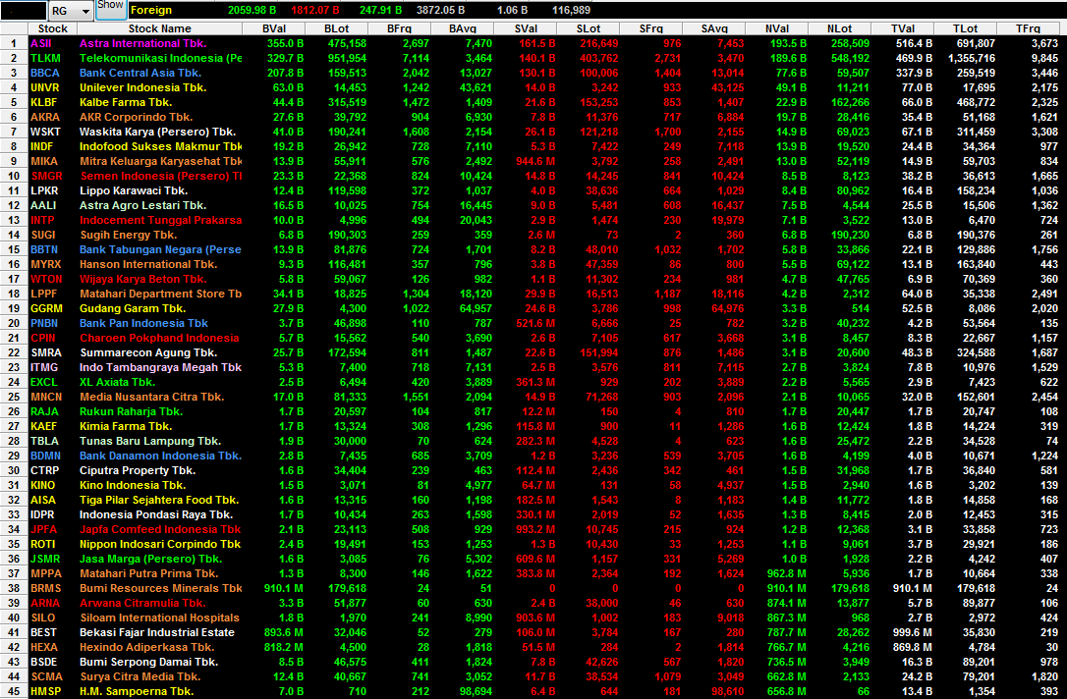
Task: Select Gudang Garam Tbk. stock name
Action: pyautogui.click(x=133, y=308)
